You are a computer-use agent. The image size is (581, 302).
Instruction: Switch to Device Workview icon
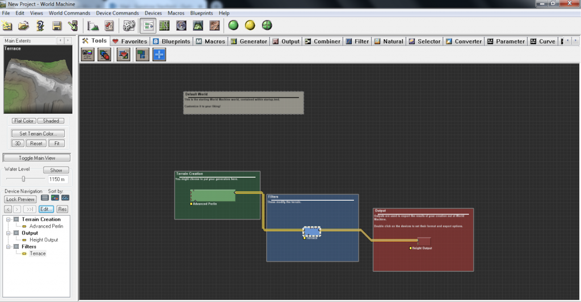click(x=148, y=26)
